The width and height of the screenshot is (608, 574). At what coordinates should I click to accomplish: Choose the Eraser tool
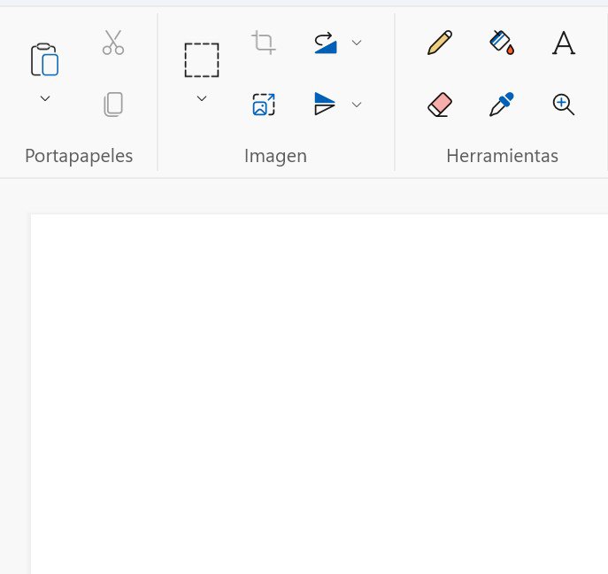click(440, 105)
